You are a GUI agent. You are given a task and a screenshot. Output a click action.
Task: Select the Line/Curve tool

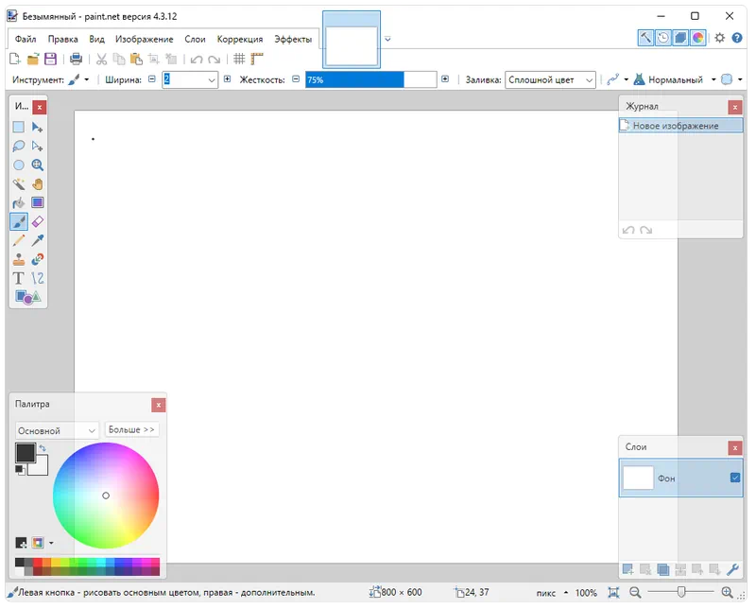(37, 278)
